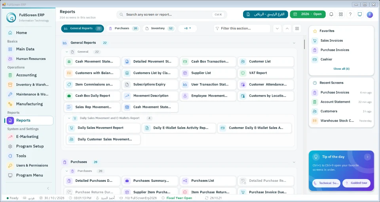Open the notifications bell icon

331,14
